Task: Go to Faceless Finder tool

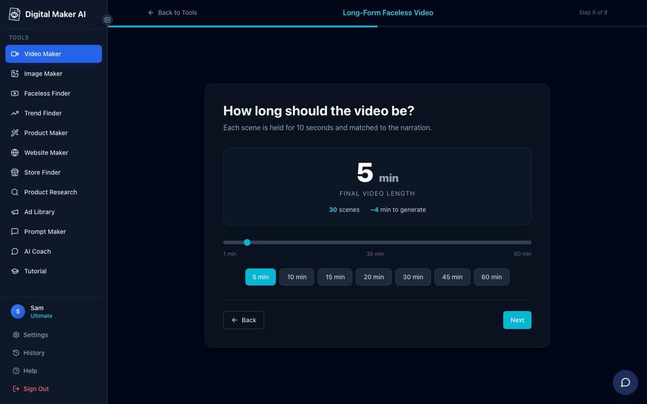Action: [x=53, y=93]
